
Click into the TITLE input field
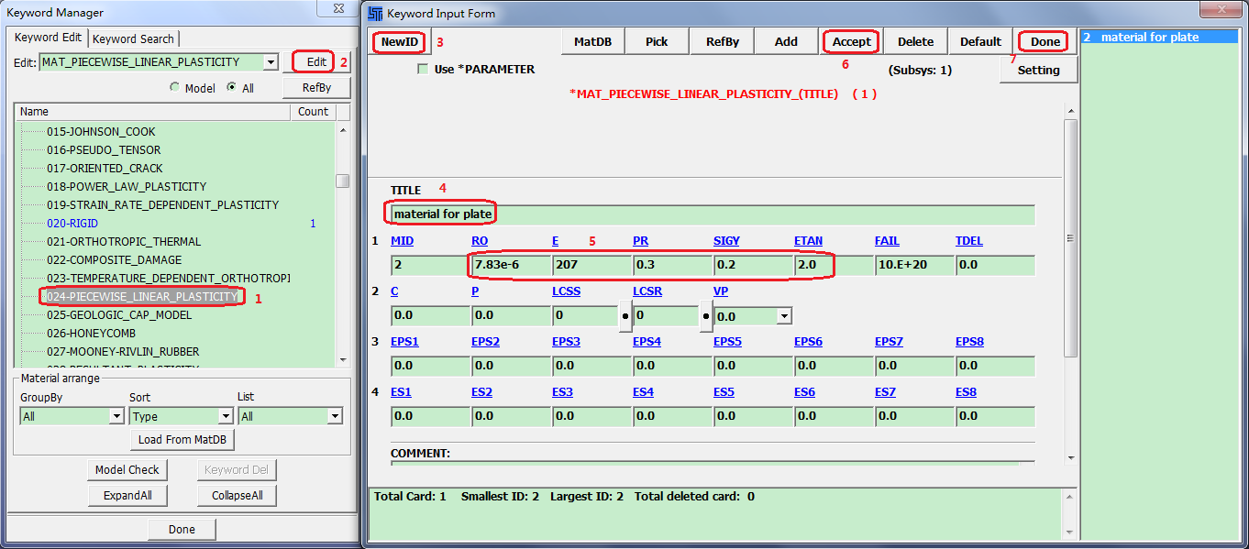(x=712, y=214)
